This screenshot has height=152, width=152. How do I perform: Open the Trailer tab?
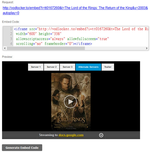108,67
